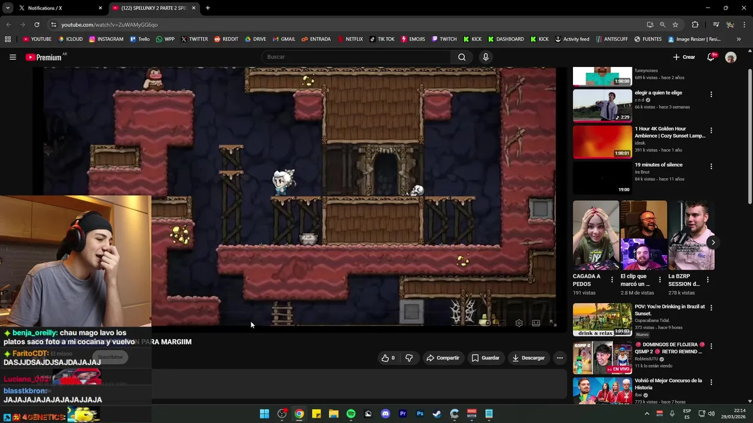Open TWITCH bookmark
Viewport: 753px width, 423px height.
click(444, 39)
